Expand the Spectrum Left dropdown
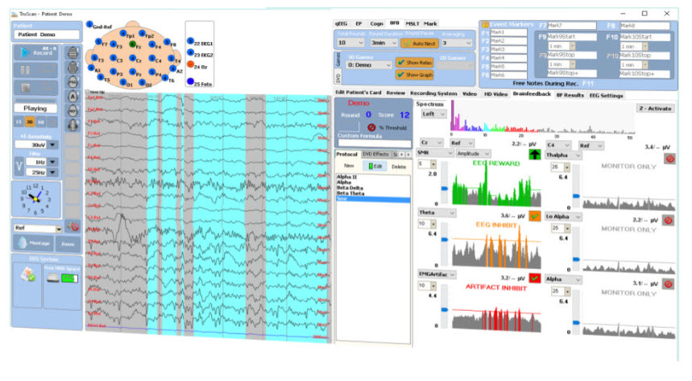The height and width of the screenshot is (381, 692). [x=432, y=114]
